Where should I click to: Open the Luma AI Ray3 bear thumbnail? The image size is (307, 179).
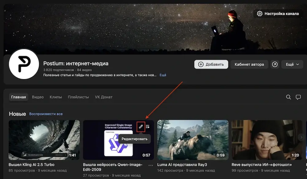(193, 140)
